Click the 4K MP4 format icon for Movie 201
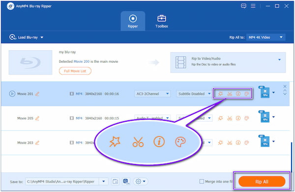This screenshot has height=192, width=295. click(265, 92)
